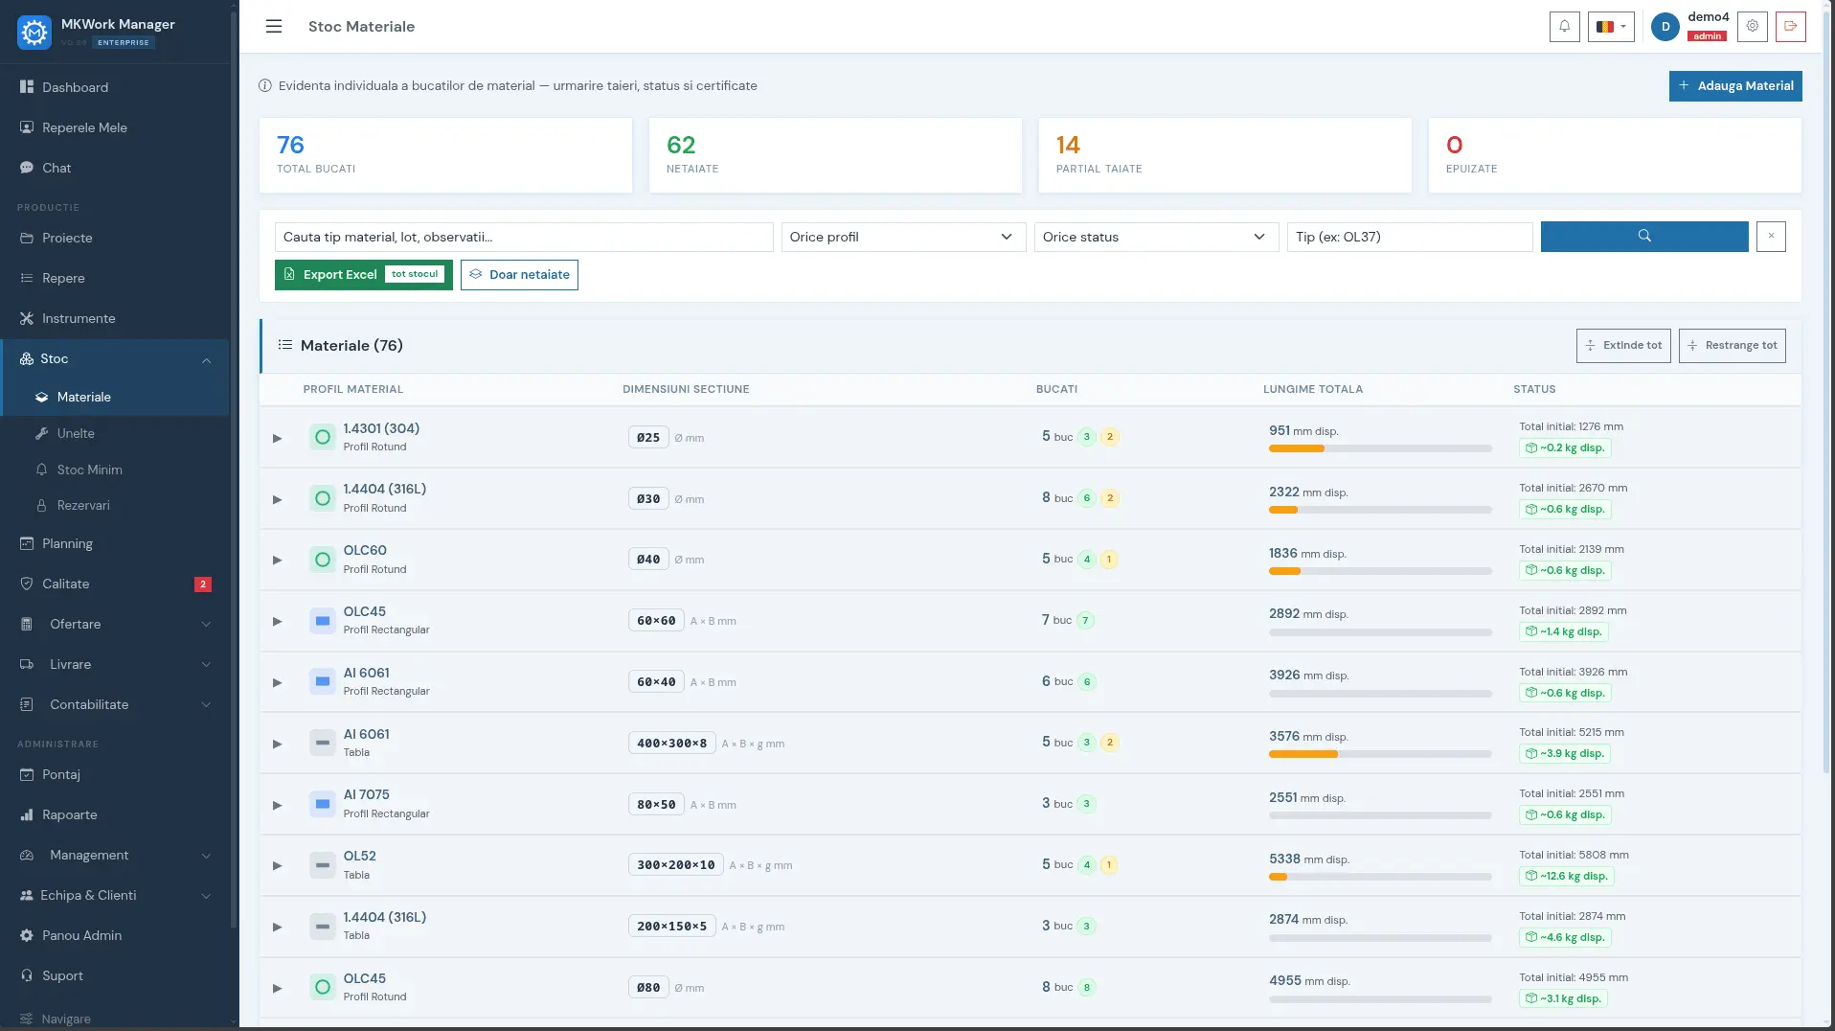The height and width of the screenshot is (1031, 1835).
Task: Click the weight badge ~0.2 kg disp.
Action: (x=1565, y=448)
